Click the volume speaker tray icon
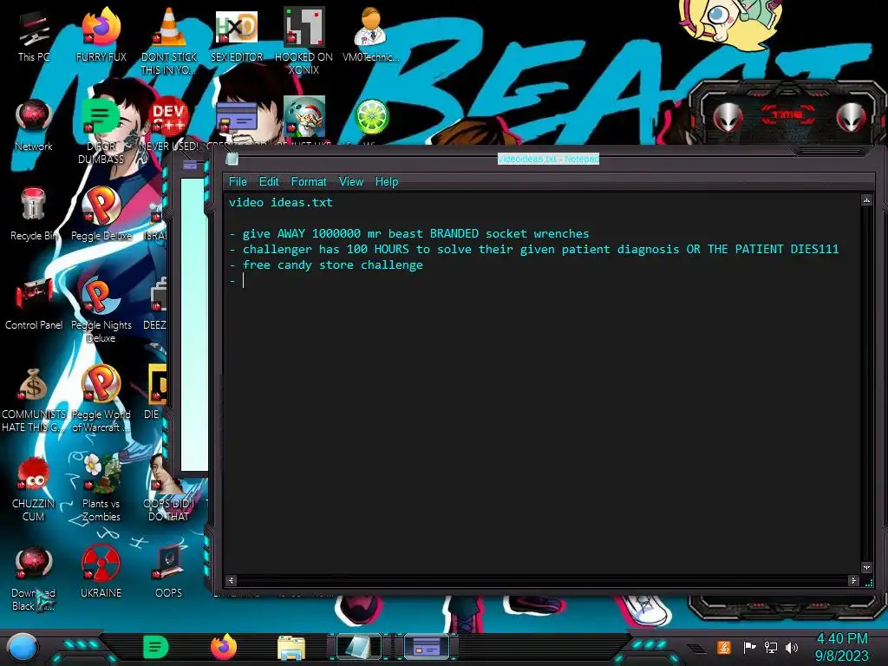 [x=792, y=647]
